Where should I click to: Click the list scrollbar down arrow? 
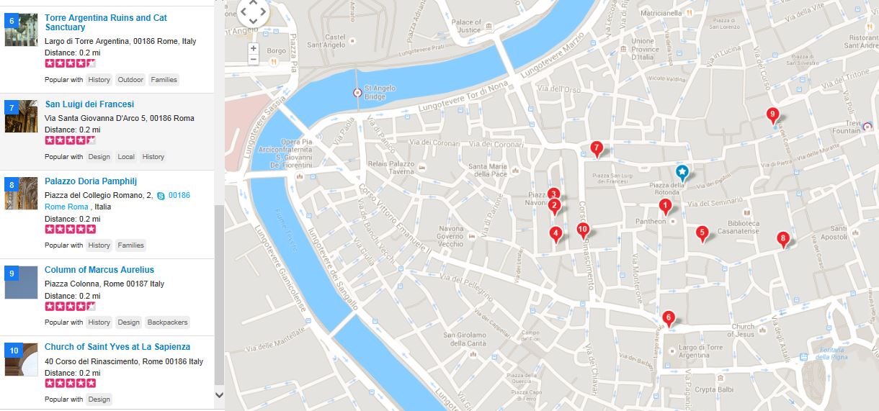[220, 394]
